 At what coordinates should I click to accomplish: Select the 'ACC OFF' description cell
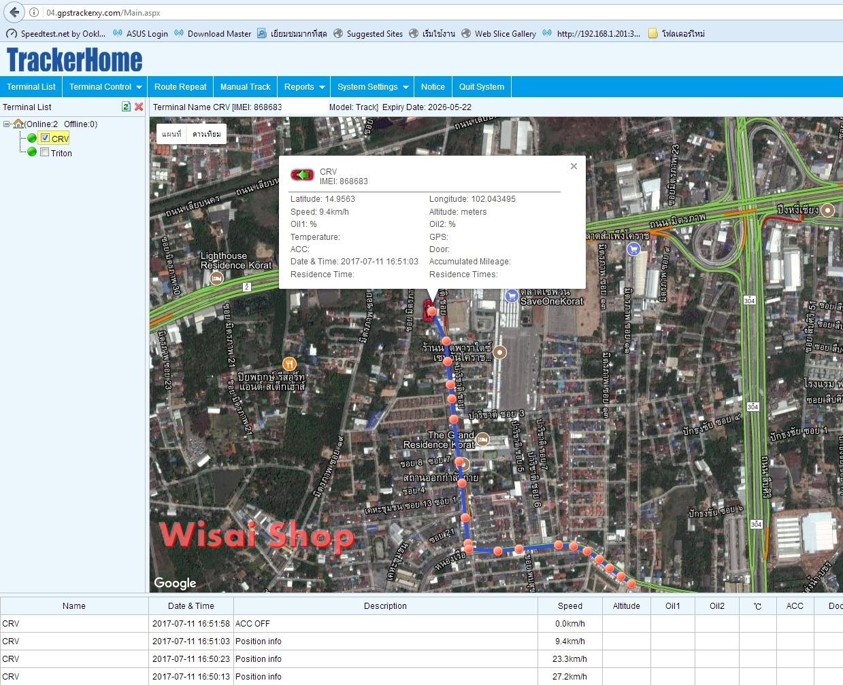[386, 624]
